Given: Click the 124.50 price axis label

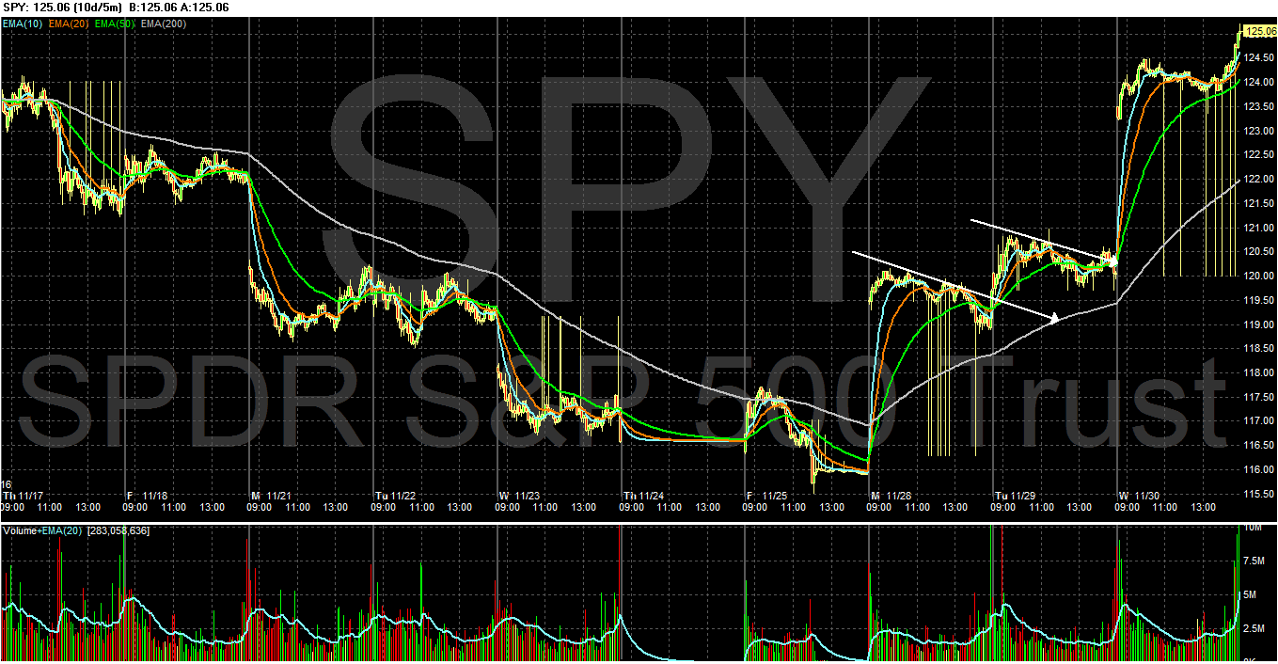Looking at the screenshot, I should 1260,56.
